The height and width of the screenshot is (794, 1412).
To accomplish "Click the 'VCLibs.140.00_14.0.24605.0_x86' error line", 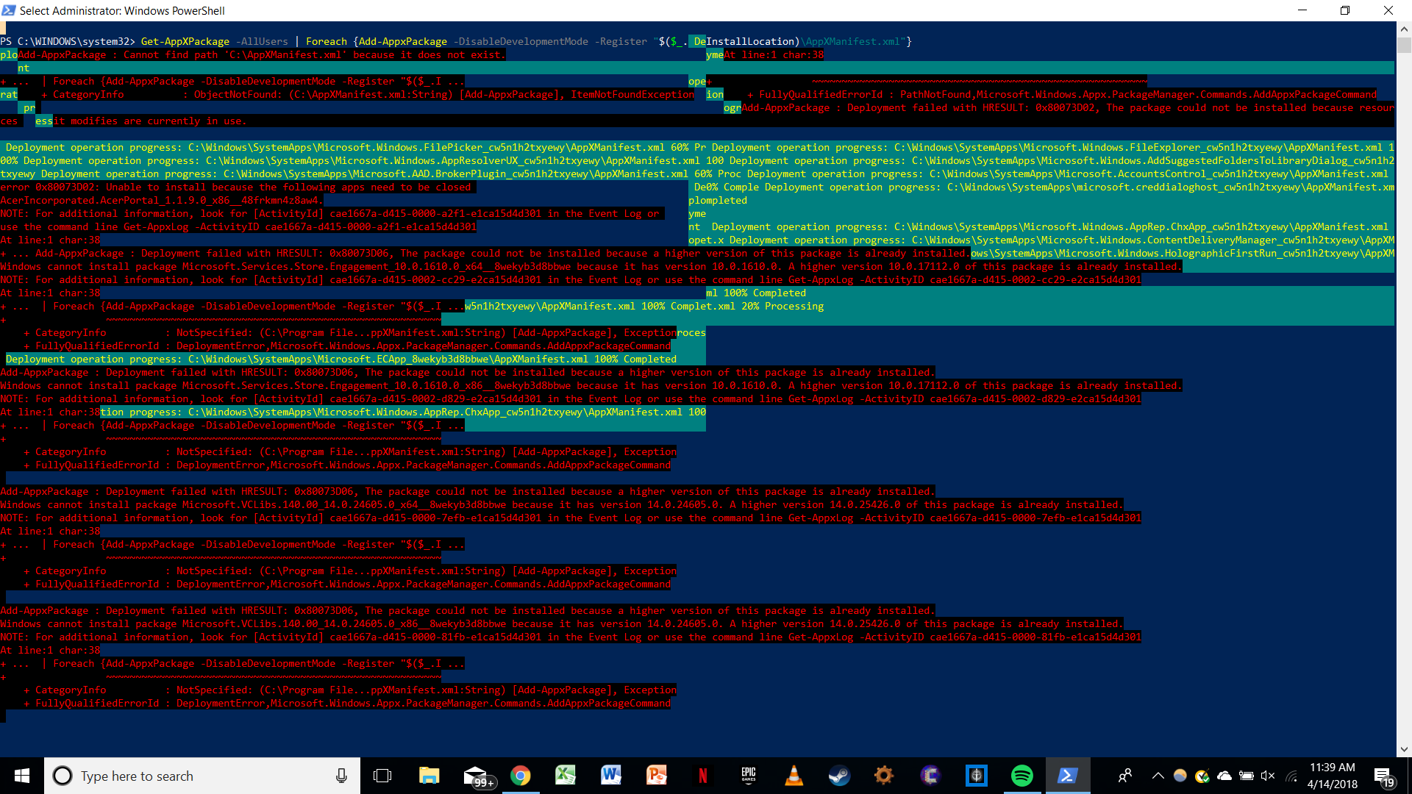I will [x=562, y=624].
